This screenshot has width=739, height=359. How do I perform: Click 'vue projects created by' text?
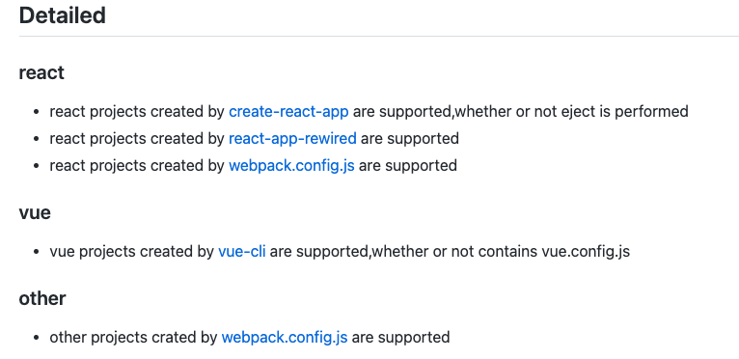(132, 252)
